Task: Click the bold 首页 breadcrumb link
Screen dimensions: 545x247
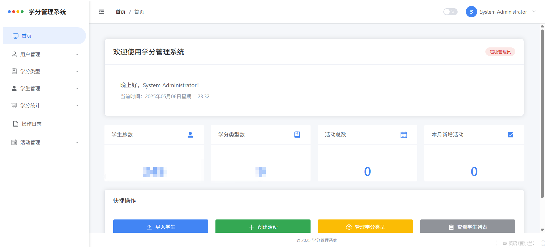Action: click(x=121, y=12)
